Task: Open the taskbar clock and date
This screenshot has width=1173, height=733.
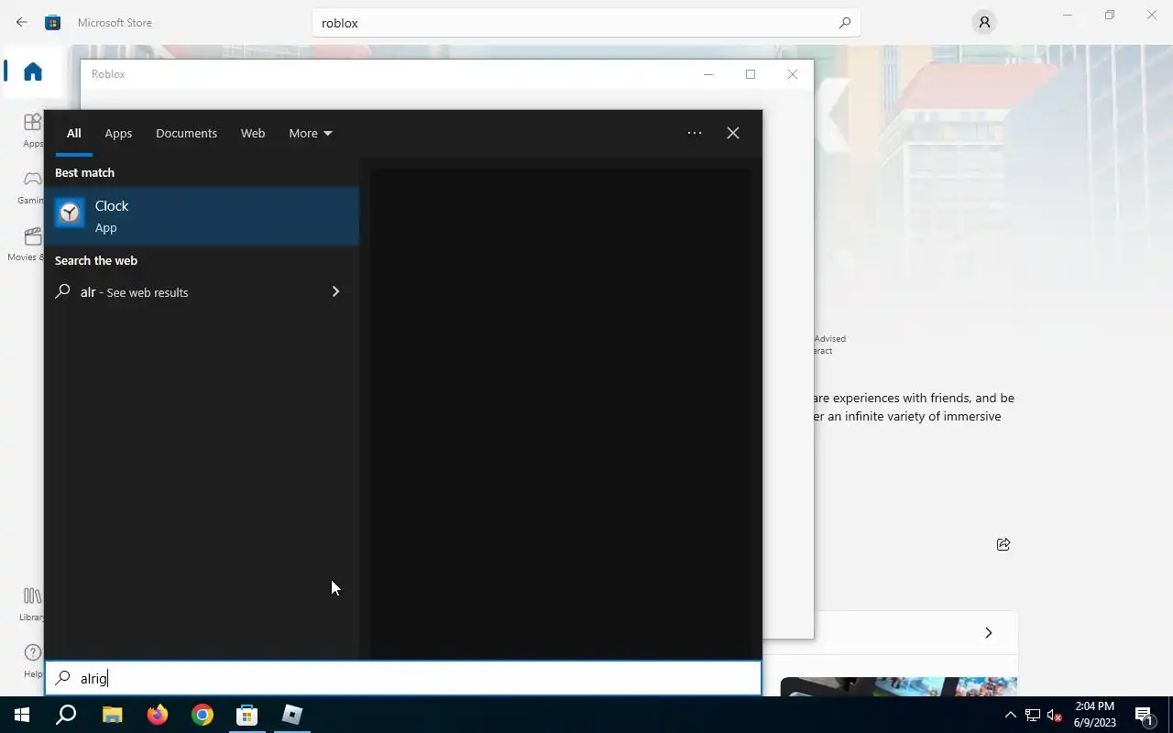Action: point(1095,715)
